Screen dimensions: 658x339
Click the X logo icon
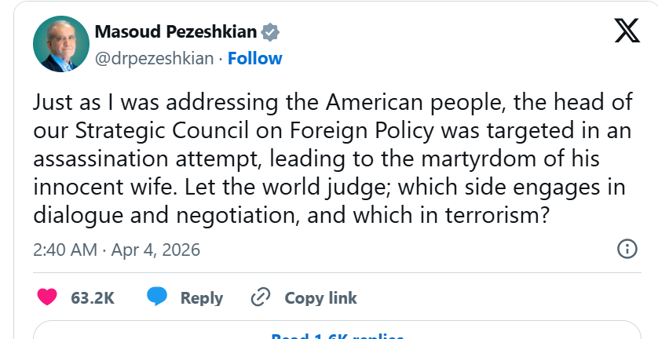coord(626,31)
